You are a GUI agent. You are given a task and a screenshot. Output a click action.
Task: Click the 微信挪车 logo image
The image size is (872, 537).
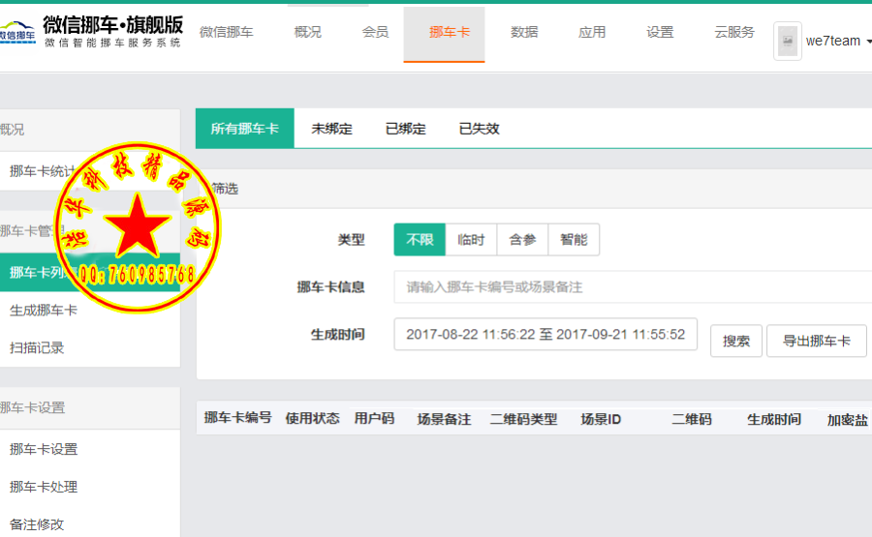tap(92, 32)
